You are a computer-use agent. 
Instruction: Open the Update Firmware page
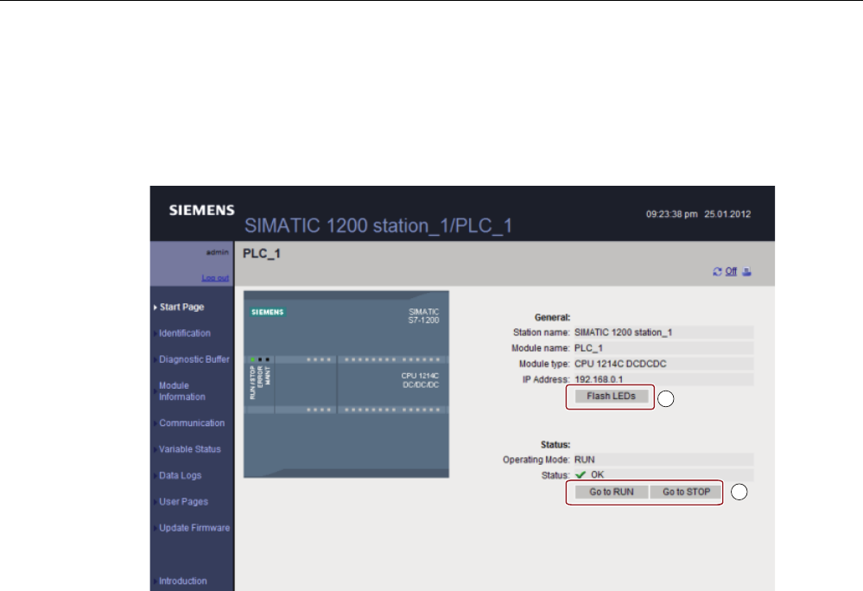tap(194, 528)
